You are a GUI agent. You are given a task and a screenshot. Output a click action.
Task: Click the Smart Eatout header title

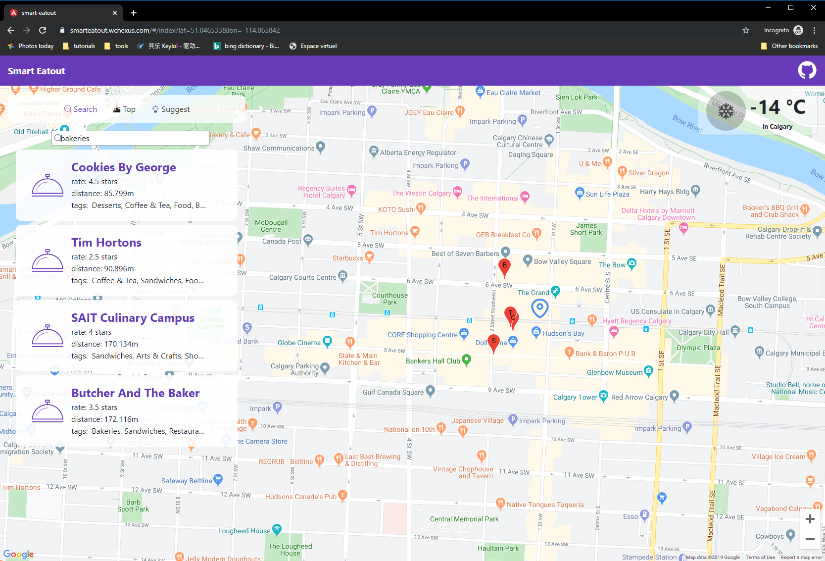coord(37,71)
